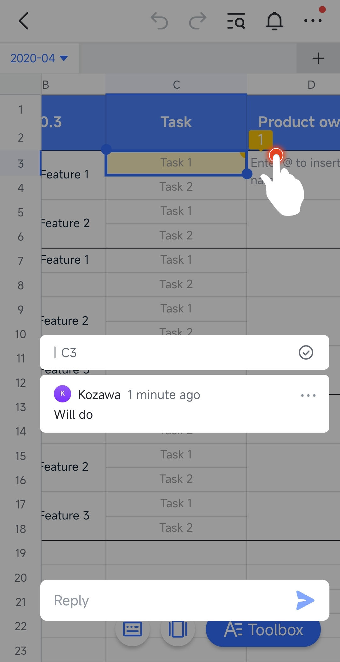Open the notifications bell
This screenshot has height=662, width=340.
point(275,21)
